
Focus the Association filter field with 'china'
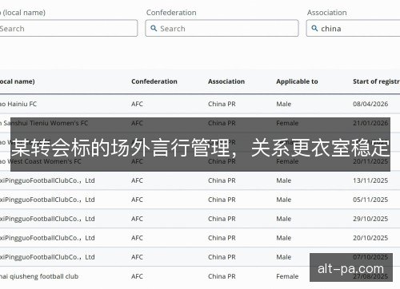[353, 28]
